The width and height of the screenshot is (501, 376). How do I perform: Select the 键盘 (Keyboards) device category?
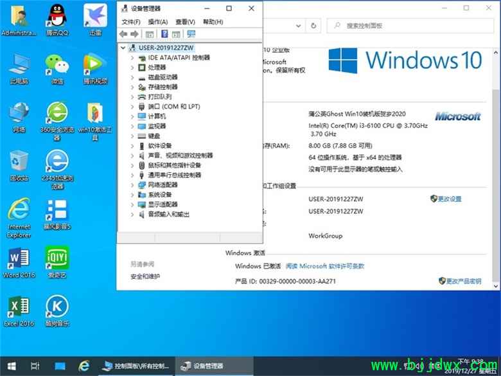154,136
